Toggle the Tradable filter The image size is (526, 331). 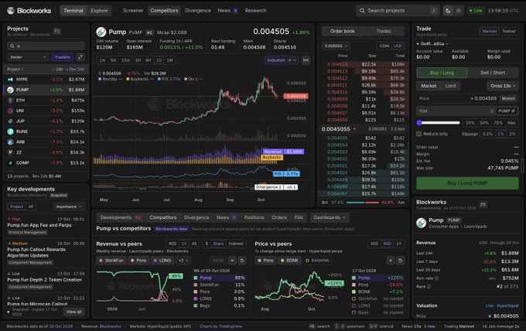[63, 57]
